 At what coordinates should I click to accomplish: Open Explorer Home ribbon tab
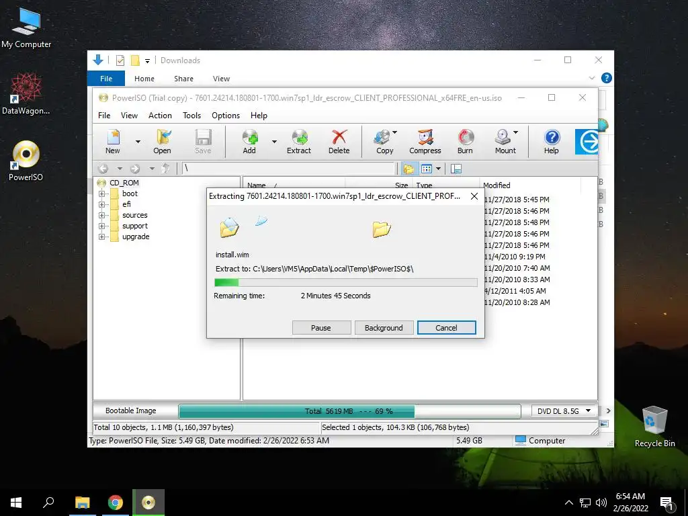pos(144,79)
